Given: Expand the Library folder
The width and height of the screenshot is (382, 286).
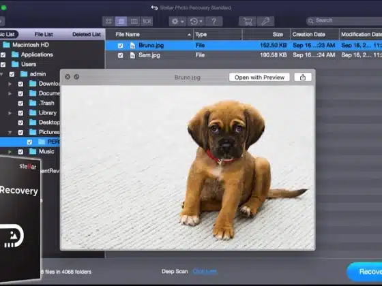Looking at the screenshot, I should [x=10, y=113].
